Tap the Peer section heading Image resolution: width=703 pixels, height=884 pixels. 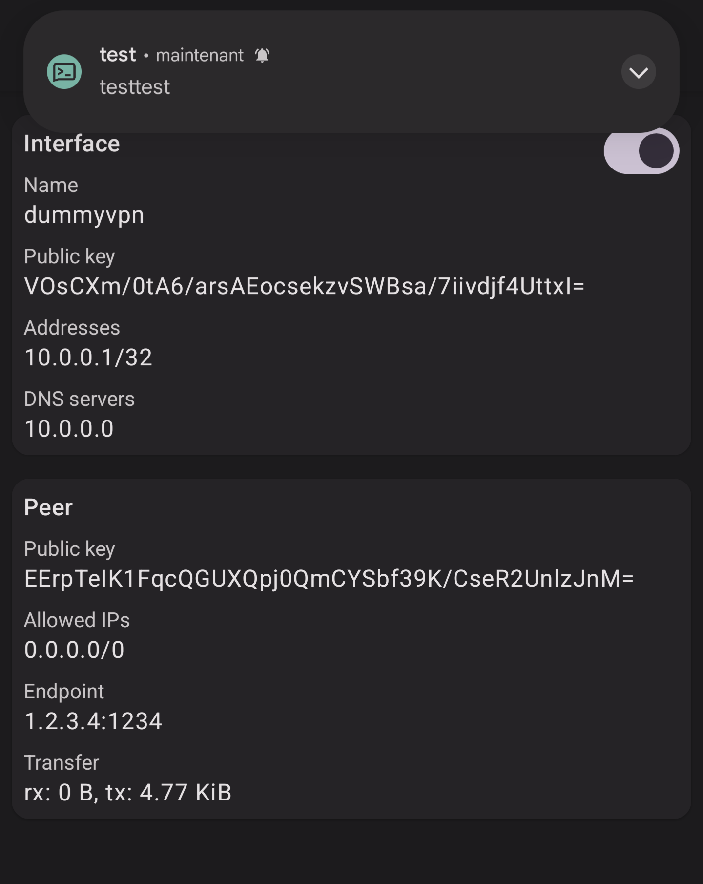48,507
